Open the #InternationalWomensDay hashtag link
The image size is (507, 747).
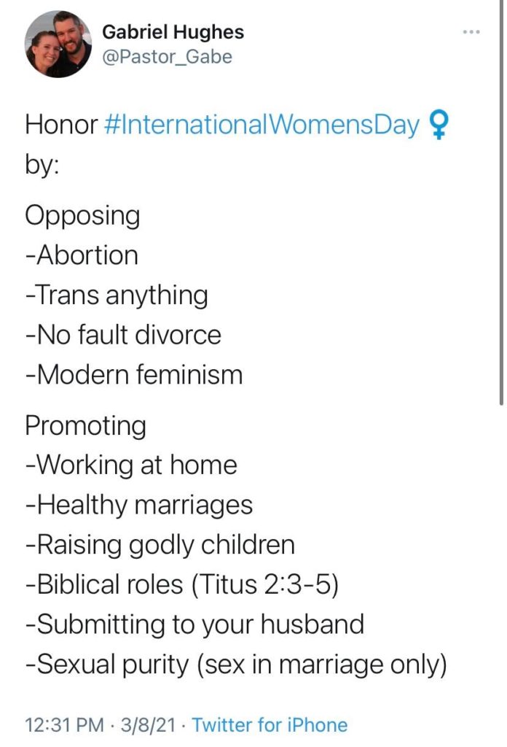tap(261, 125)
